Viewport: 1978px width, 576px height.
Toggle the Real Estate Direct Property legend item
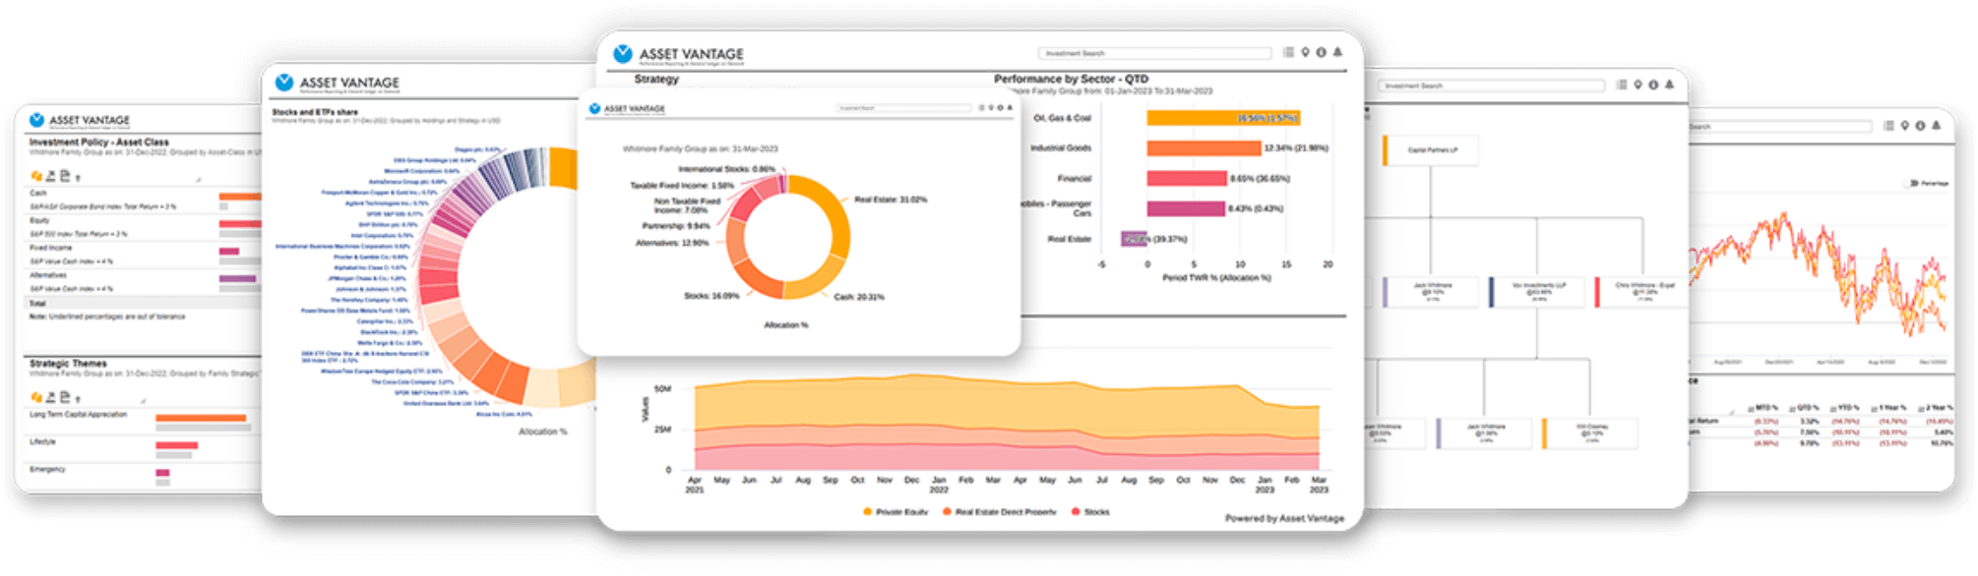(x=999, y=512)
